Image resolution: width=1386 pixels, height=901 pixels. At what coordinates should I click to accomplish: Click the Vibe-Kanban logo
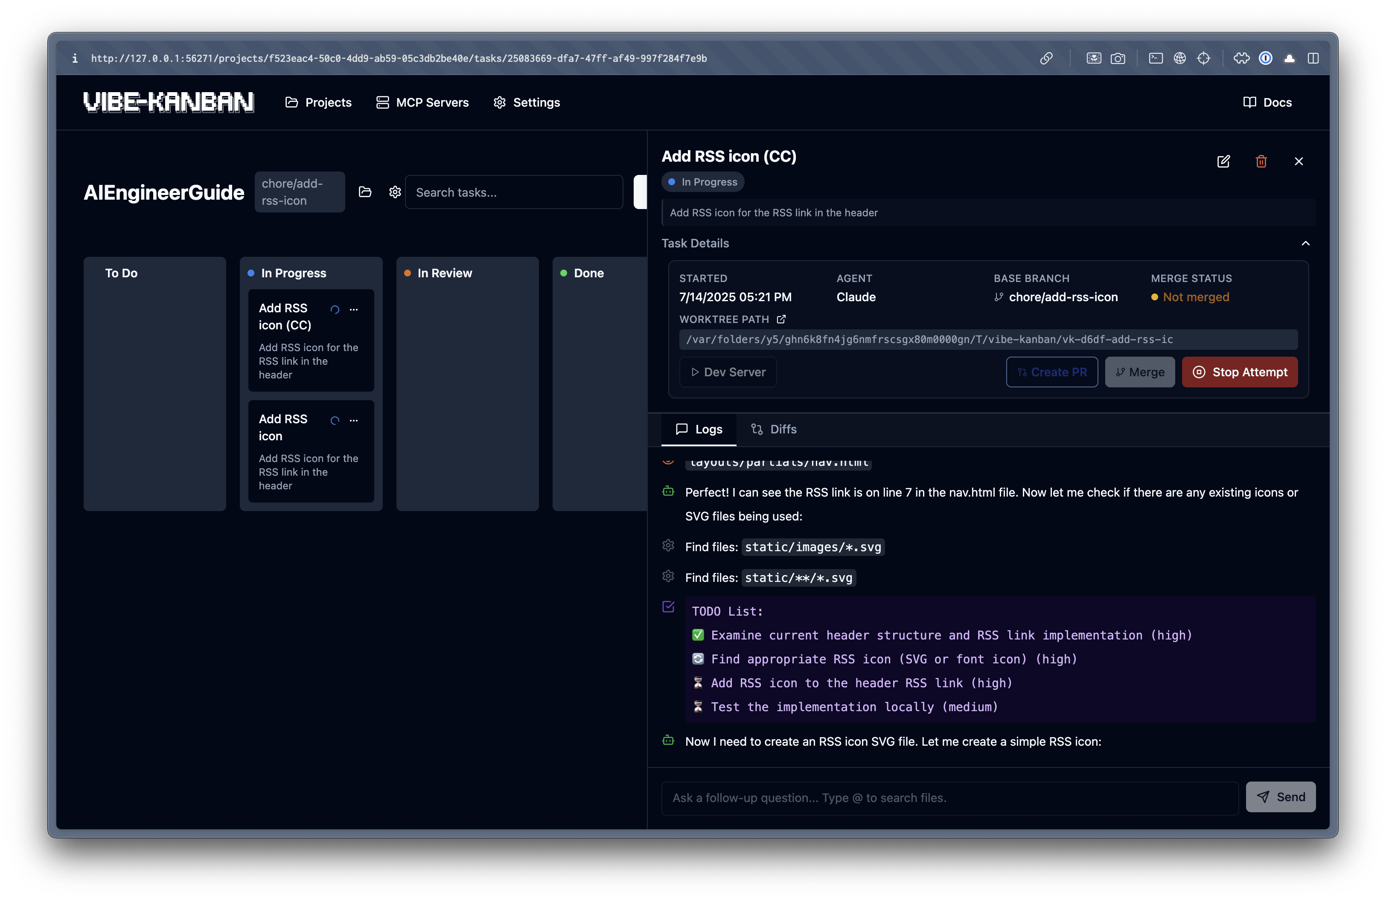point(168,102)
